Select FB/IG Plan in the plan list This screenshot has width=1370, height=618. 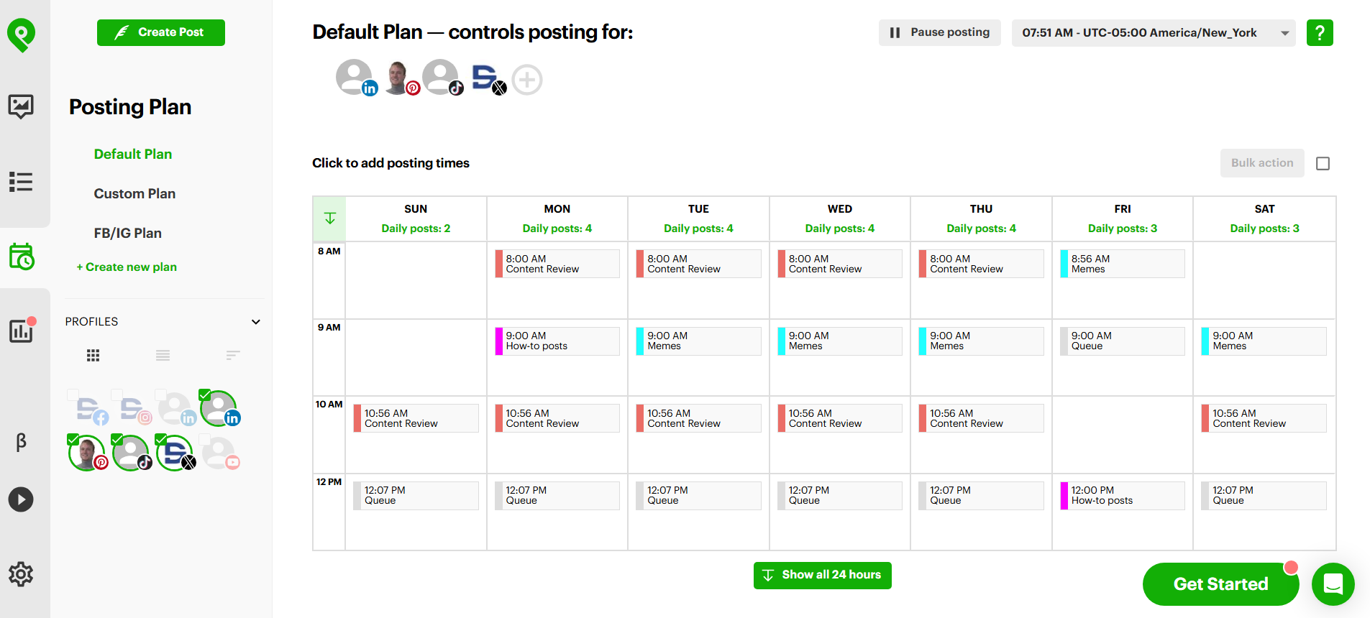pyautogui.click(x=128, y=233)
